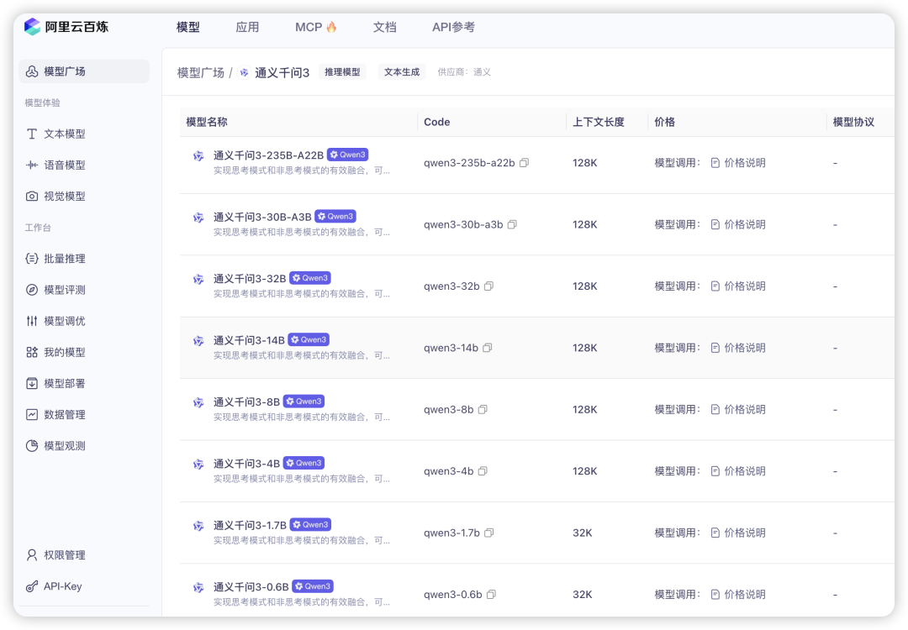
Task: Click the Qwen3 badge on 通义千问3-32B
Action: (x=310, y=278)
